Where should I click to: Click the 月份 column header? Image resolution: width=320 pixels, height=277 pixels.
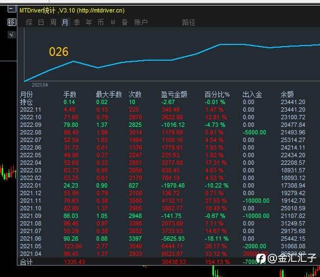click(26, 94)
